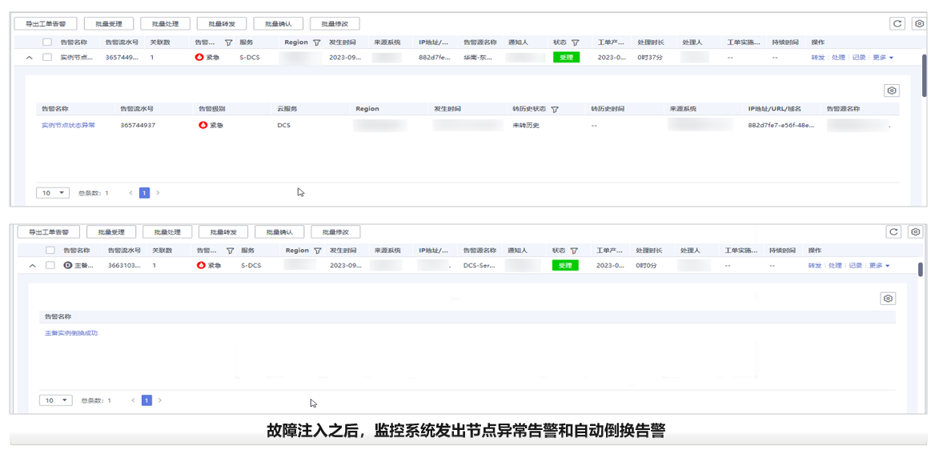Open the 主备实例倒换成功 alarm link
The height and width of the screenshot is (450, 935).
pyautogui.click(x=71, y=333)
